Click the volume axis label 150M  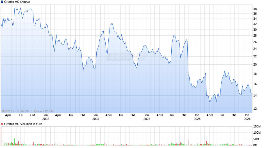257,127
